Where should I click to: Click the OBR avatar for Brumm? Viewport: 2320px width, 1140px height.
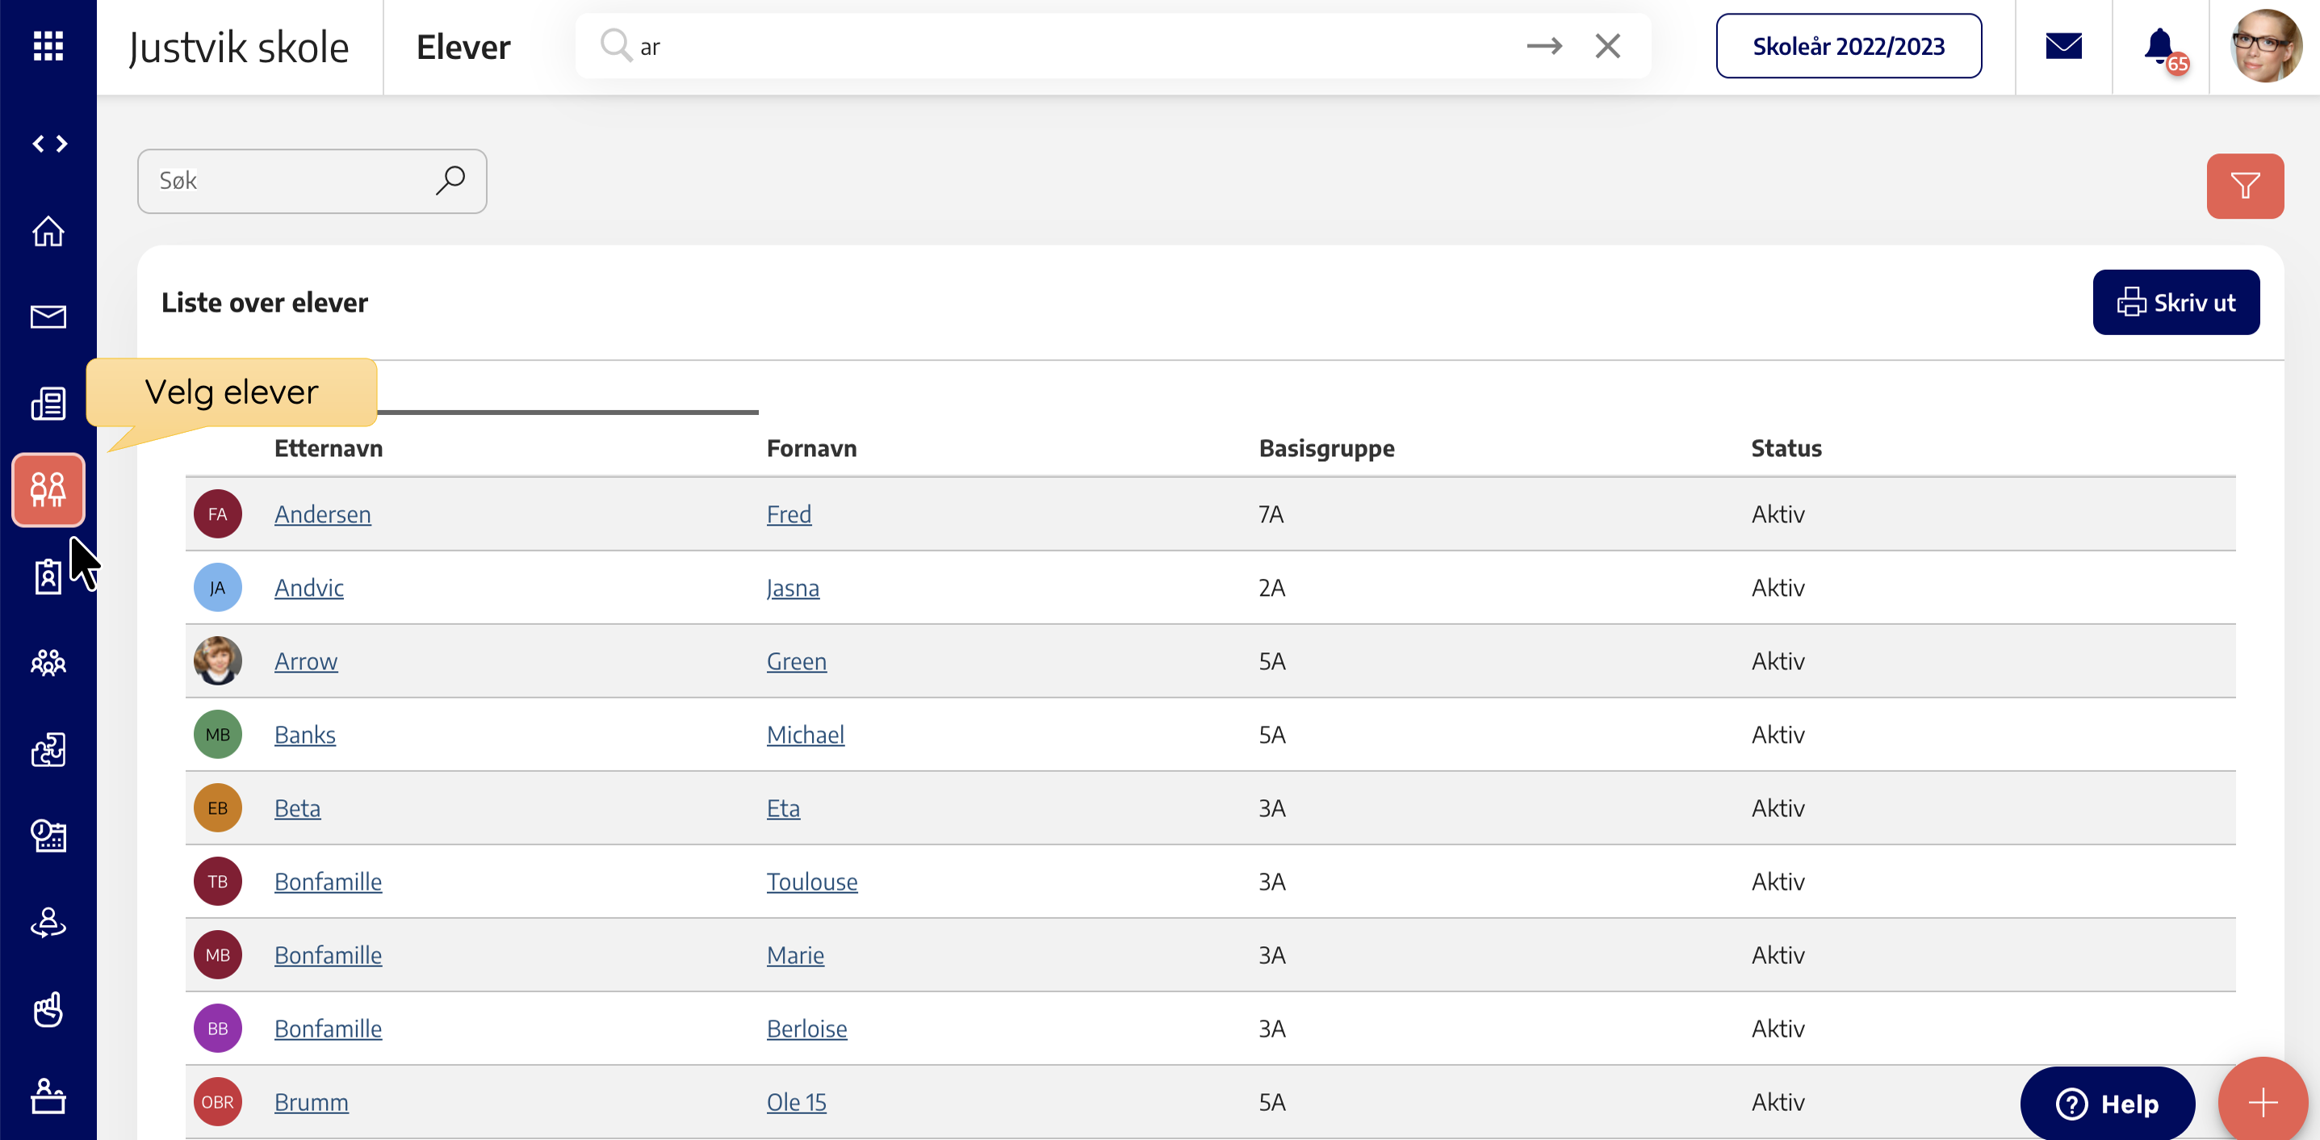pos(218,1102)
